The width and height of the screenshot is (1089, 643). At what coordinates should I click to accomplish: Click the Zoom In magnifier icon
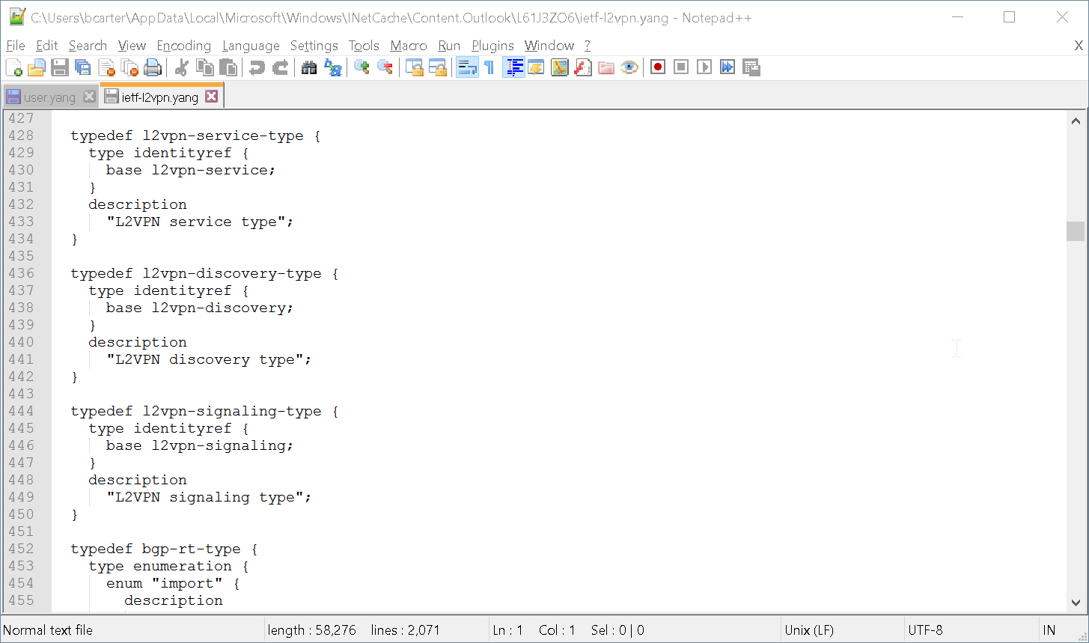click(x=362, y=67)
